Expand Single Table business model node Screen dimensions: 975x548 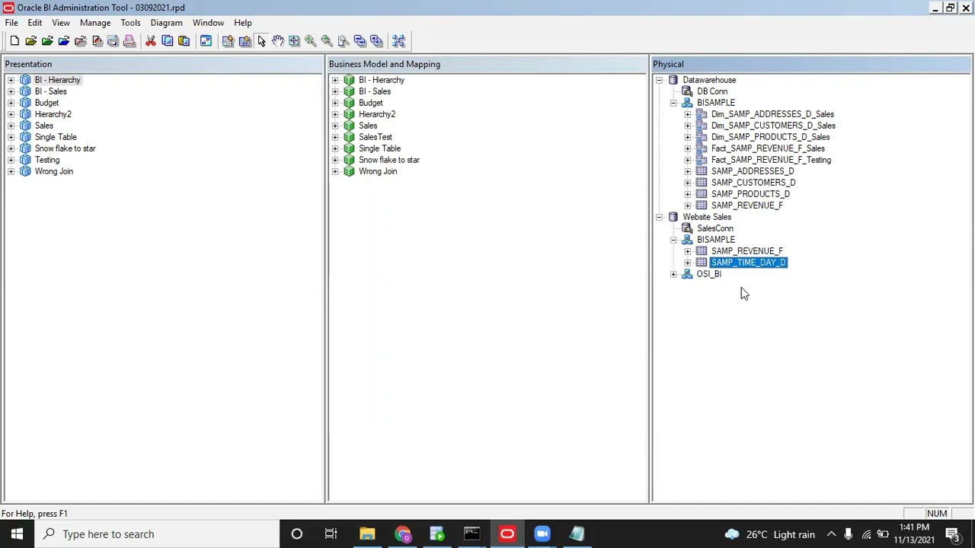coord(335,148)
